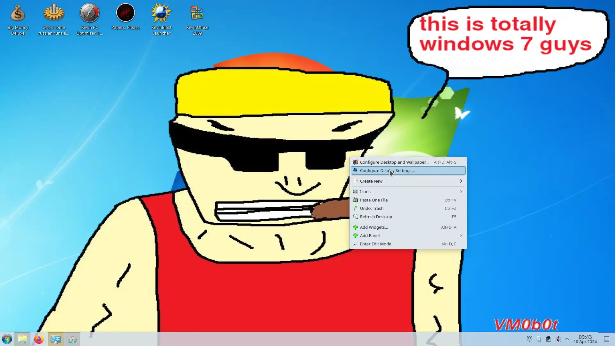Expand hidden system tray icons arrow
This screenshot has width=615, height=346.
(x=567, y=339)
